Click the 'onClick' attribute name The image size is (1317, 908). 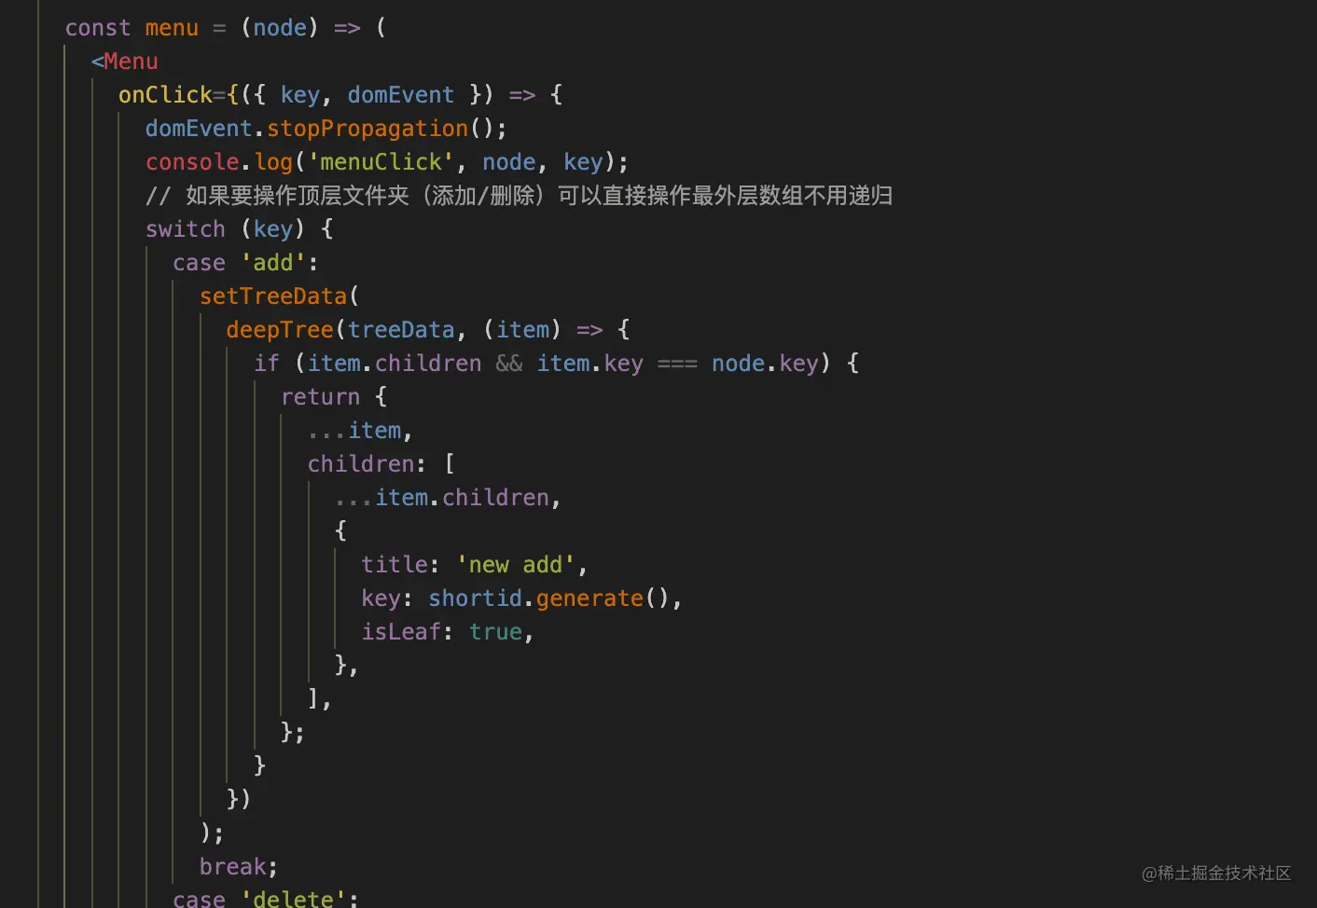pos(165,95)
